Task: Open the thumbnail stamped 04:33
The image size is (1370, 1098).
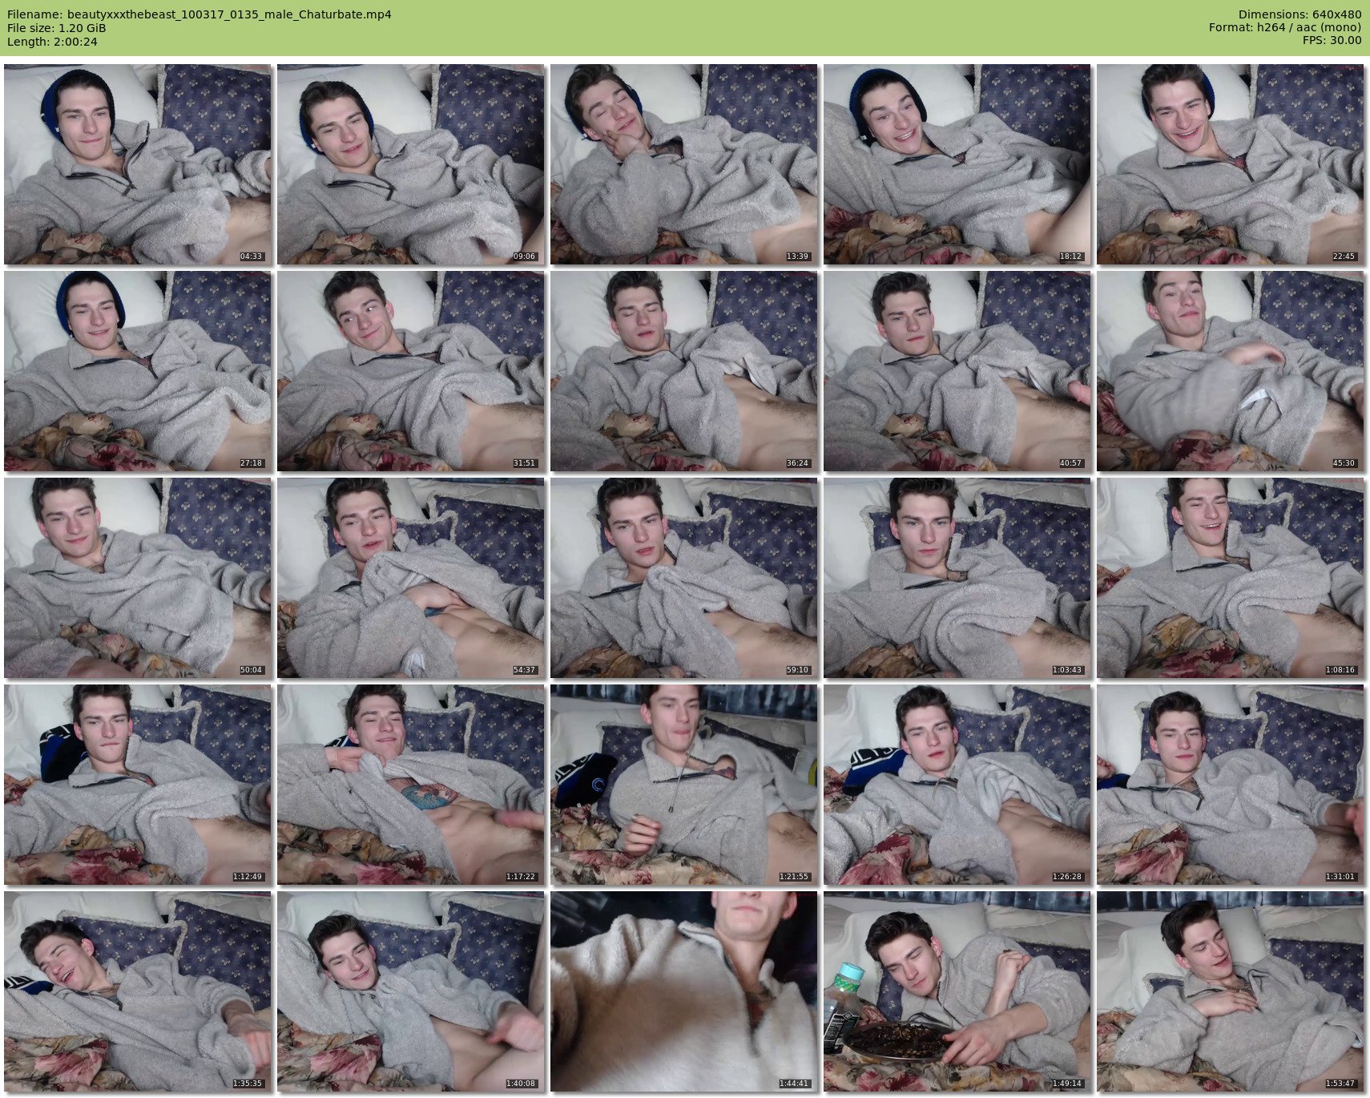Action: [x=137, y=164]
